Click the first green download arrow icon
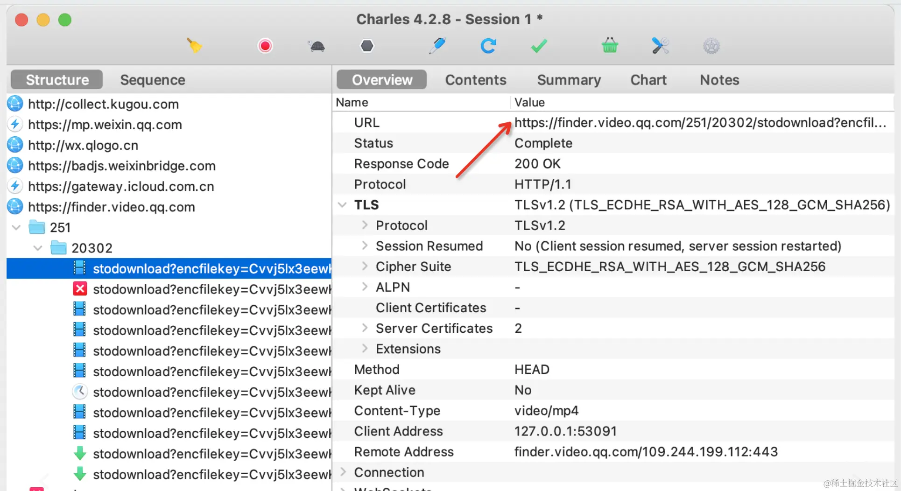 pos(80,453)
